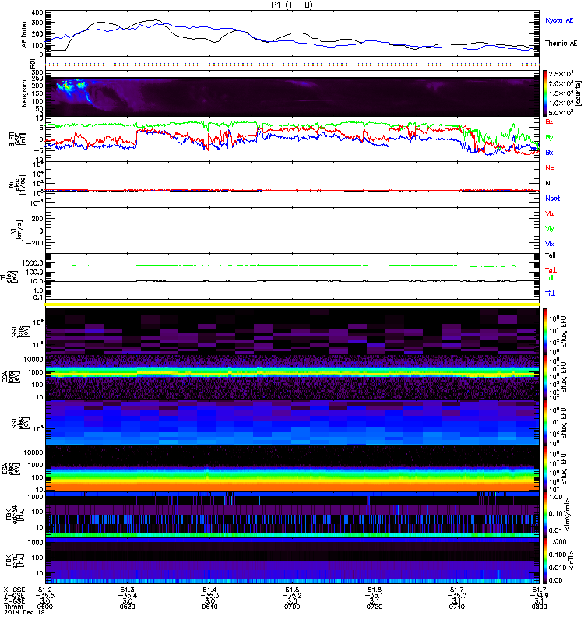Click the plot title P1 (TH-B)
The height and width of the screenshot is (623, 584).
(x=292, y=5)
